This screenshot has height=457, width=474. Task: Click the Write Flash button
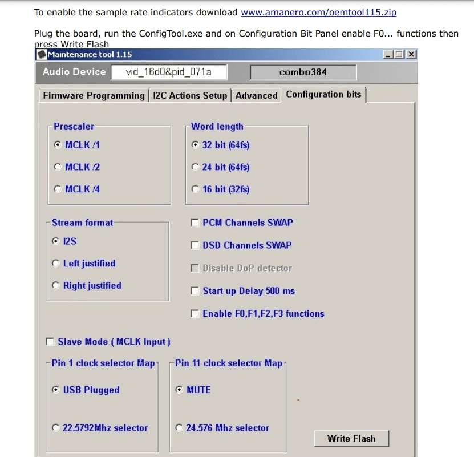click(x=351, y=439)
